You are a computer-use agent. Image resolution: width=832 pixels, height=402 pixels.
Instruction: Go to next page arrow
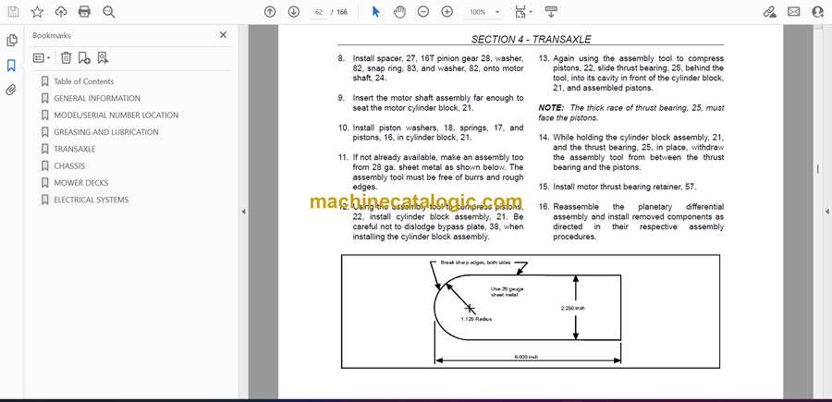pyautogui.click(x=294, y=12)
